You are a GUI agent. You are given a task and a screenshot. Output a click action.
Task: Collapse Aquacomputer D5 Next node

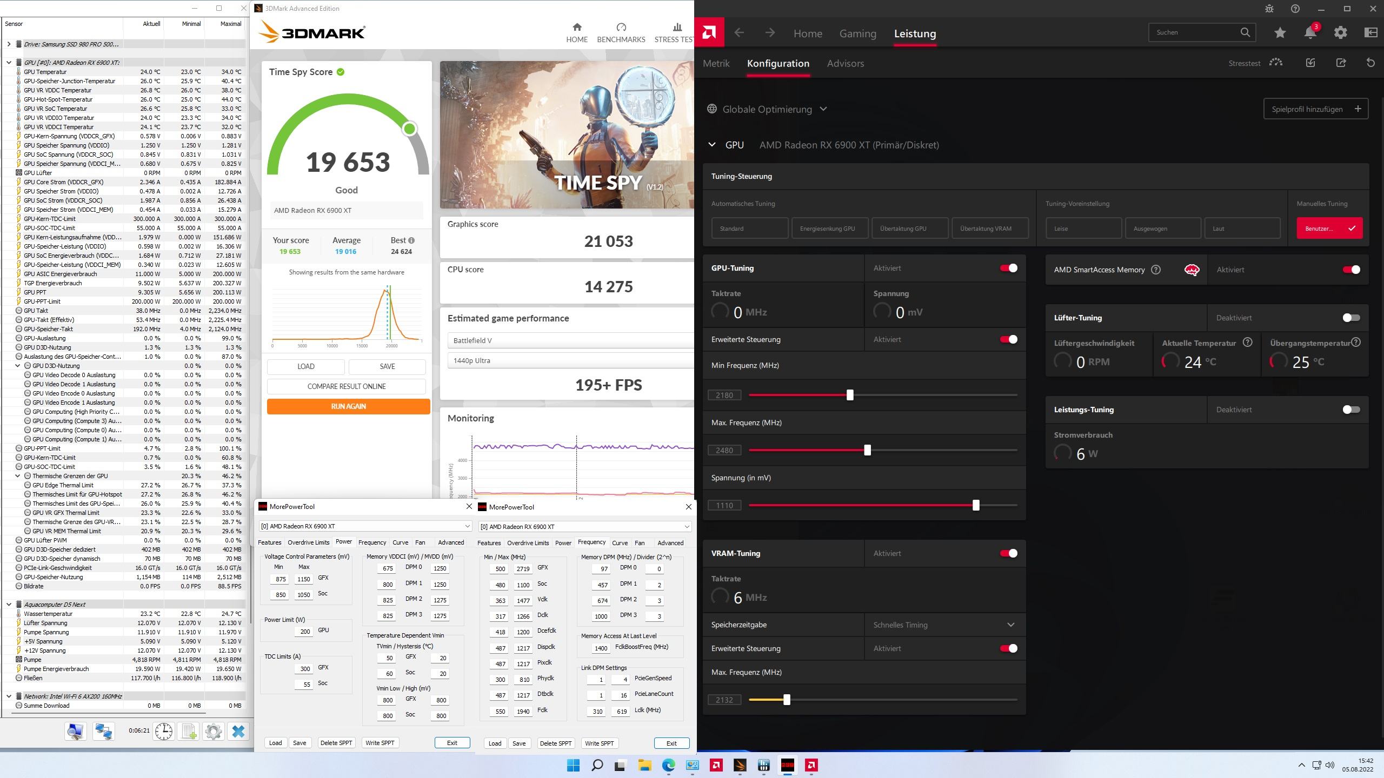[9, 605]
